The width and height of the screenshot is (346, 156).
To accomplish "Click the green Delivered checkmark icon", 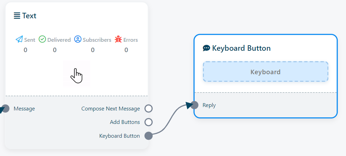I will click(42, 39).
